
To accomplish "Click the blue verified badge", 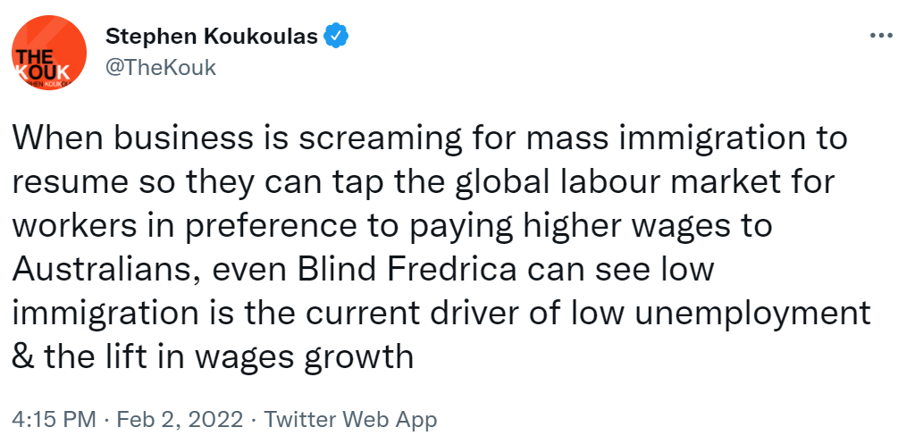I will (336, 37).
